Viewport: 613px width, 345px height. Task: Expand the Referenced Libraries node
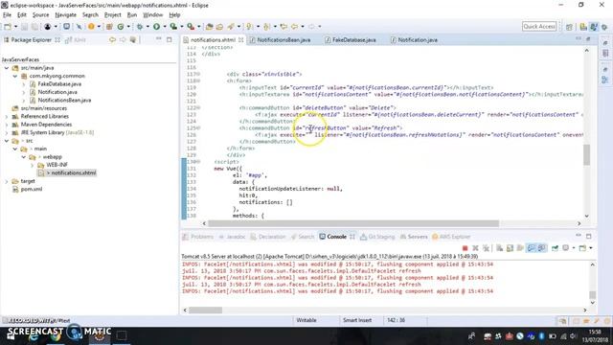click(7, 117)
